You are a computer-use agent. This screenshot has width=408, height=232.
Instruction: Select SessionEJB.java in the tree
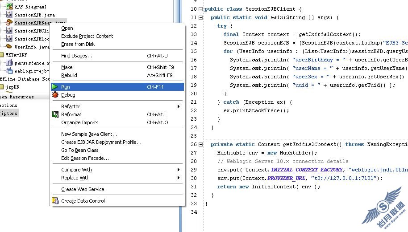click(35, 15)
